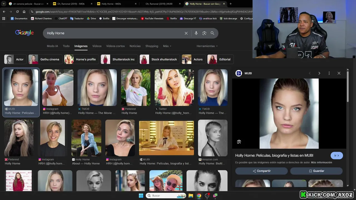The image size is (356, 200).
Task: Open the Documentos bookmark folder
Action: tap(19, 18)
